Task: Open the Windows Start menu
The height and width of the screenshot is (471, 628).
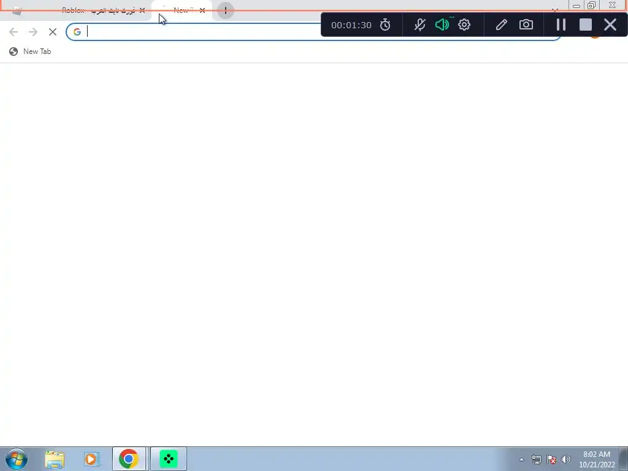Action: [17, 459]
